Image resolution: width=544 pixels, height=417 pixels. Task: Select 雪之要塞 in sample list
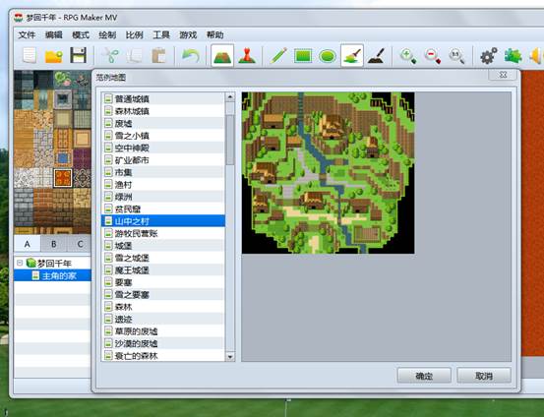pyautogui.click(x=163, y=294)
